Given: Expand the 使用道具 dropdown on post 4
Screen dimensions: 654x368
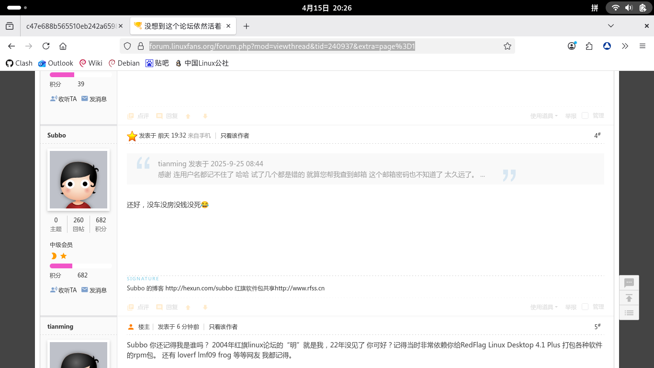Looking at the screenshot, I should (x=544, y=307).
